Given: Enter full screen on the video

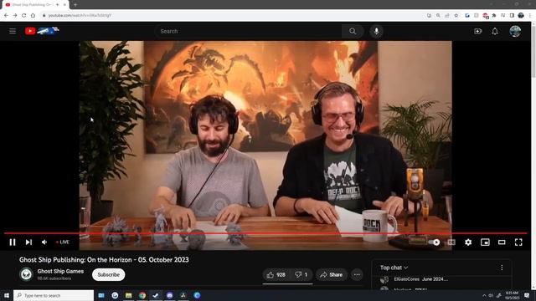Looking at the screenshot, I should [518, 242].
